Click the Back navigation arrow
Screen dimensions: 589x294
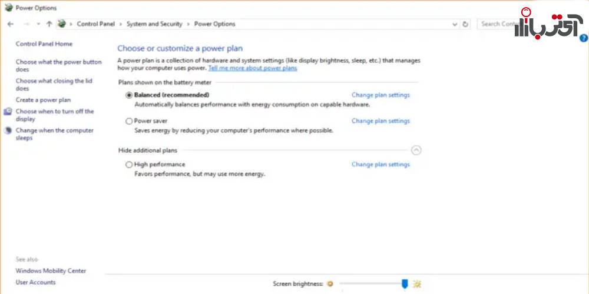(x=10, y=24)
